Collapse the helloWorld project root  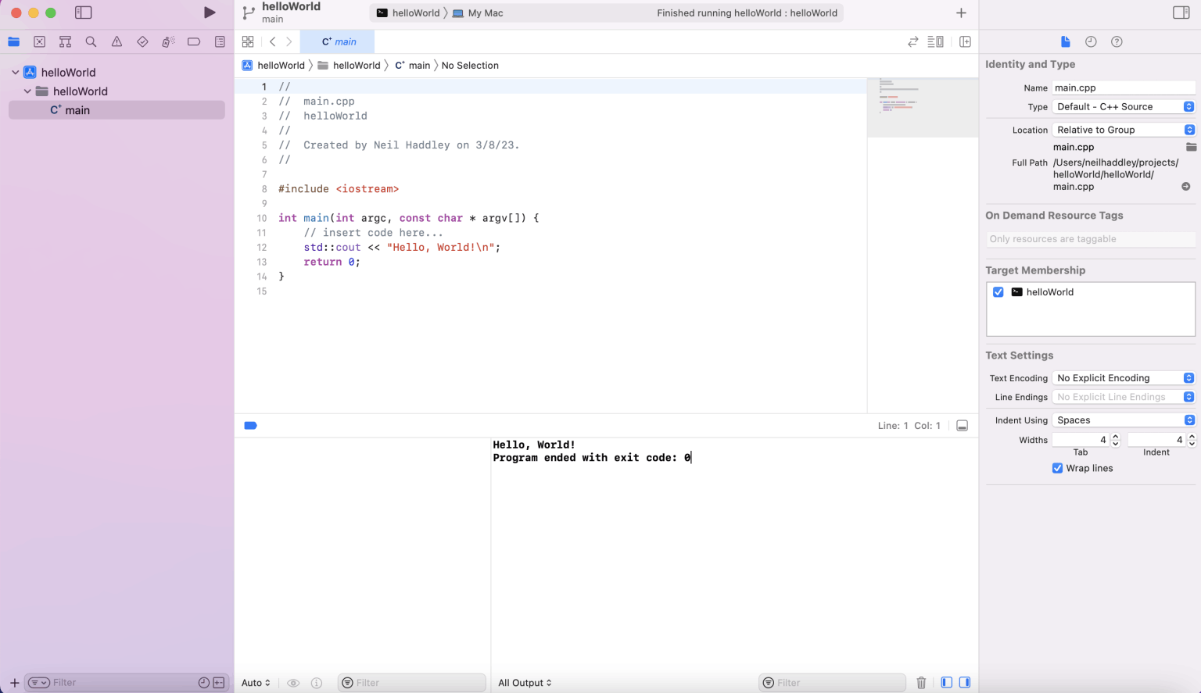(15, 72)
